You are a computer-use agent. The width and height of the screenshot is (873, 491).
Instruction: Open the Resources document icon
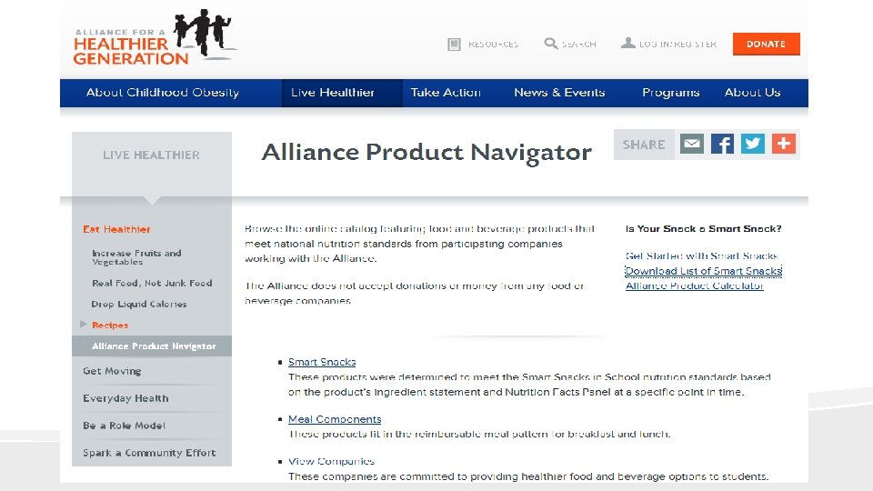point(455,44)
